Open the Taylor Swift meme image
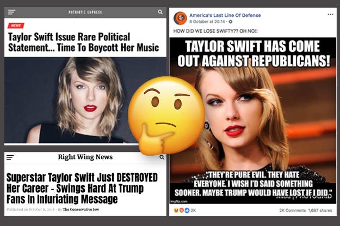 click(253, 121)
